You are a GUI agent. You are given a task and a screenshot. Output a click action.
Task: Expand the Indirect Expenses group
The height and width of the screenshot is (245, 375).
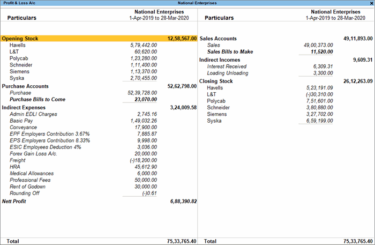tap(24, 107)
